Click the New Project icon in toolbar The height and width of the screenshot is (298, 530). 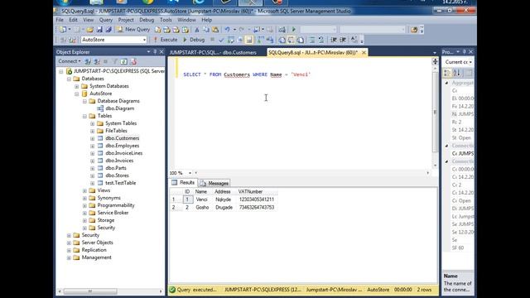pyautogui.click(x=63, y=30)
